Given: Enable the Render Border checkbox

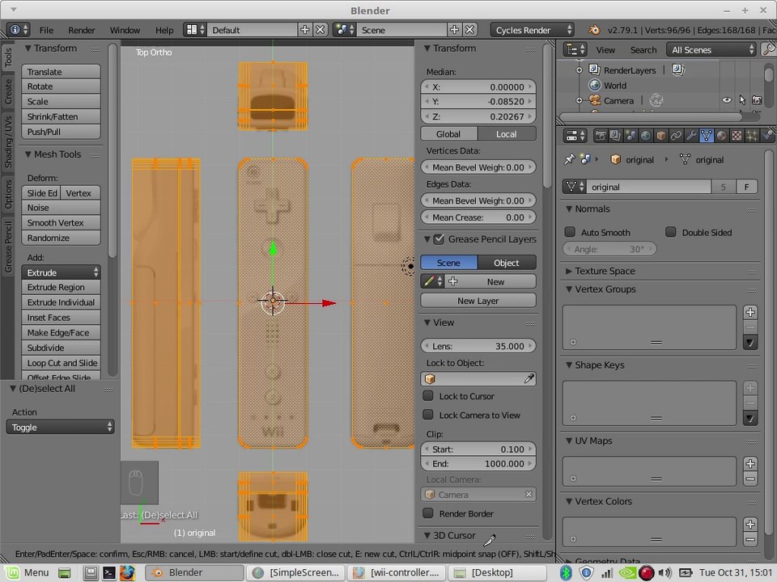Looking at the screenshot, I should pyautogui.click(x=428, y=513).
